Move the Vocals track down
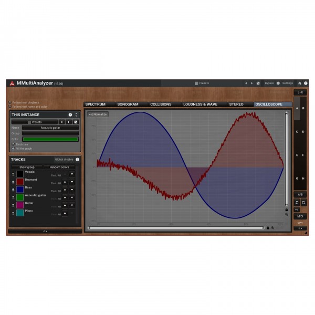 click(72, 174)
